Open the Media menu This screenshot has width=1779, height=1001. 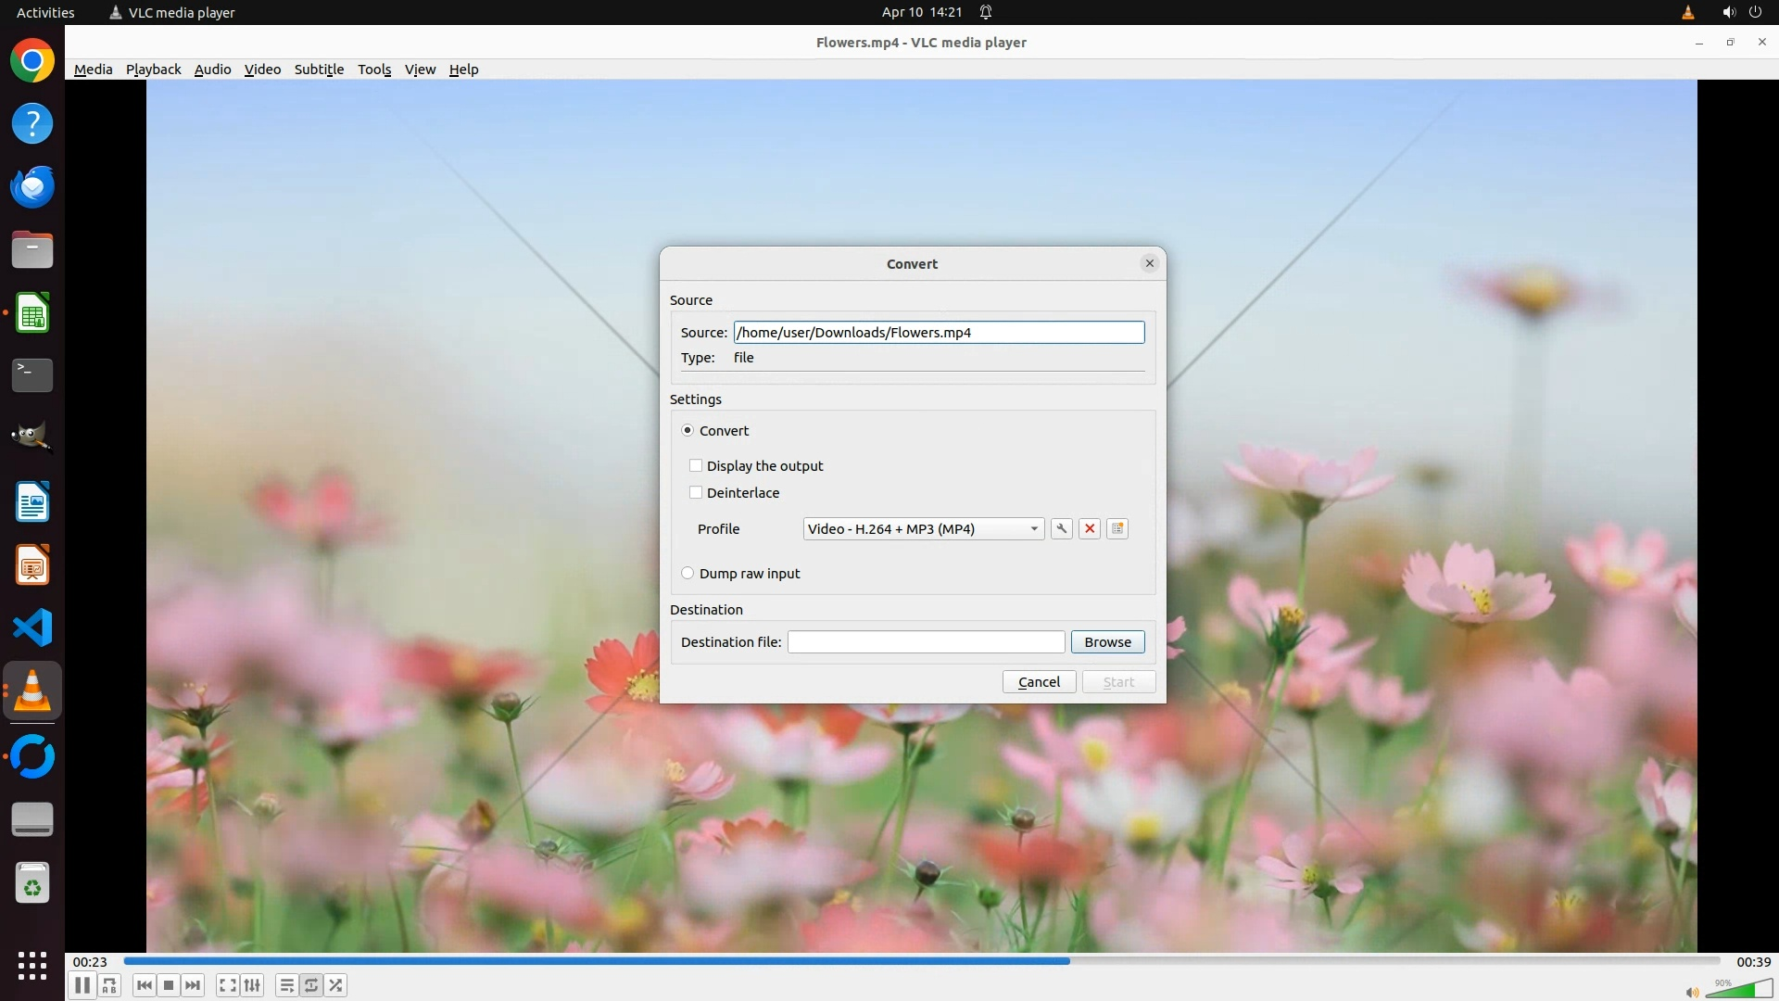[93, 70]
